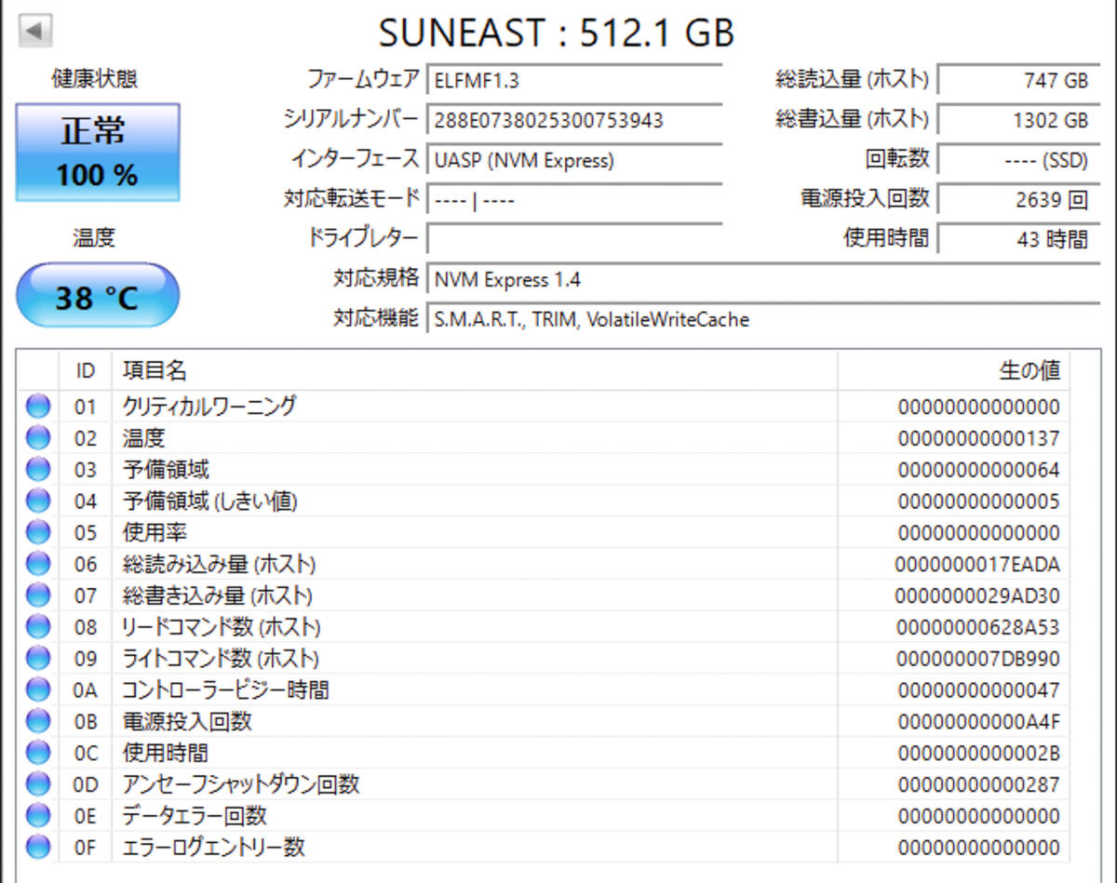Select the エラーログエントリー数 row name
This screenshot has width=1117, height=883.
point(214,848)
